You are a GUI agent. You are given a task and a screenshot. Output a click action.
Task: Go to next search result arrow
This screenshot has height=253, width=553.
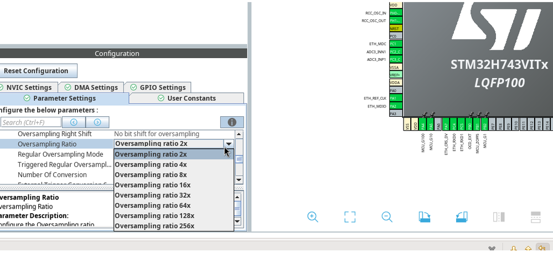(x=97, y=122)
